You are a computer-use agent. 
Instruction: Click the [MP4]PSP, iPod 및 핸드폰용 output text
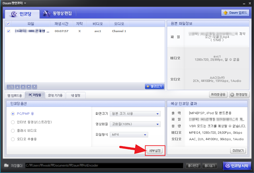[x=210, y=113]
